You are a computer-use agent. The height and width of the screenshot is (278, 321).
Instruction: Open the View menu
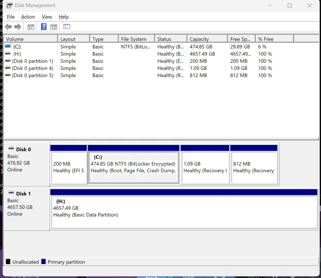pyautogui.click(x=47, y=17)
